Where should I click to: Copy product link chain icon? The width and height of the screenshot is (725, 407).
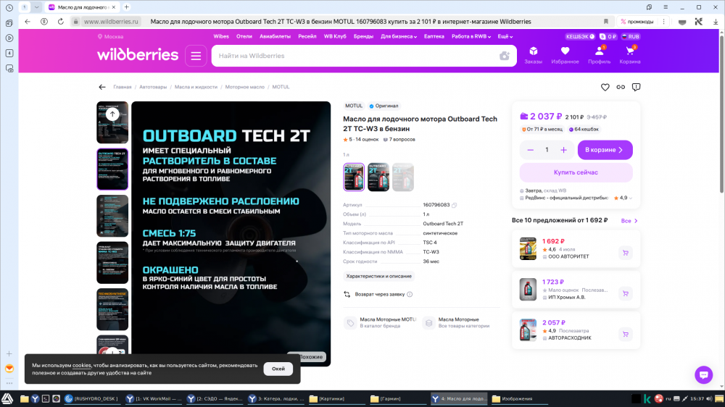pos(621,88)
